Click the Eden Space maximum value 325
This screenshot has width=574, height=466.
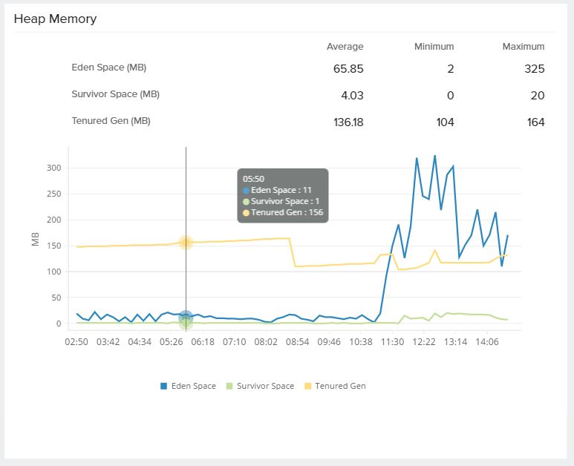pos(533,69)
